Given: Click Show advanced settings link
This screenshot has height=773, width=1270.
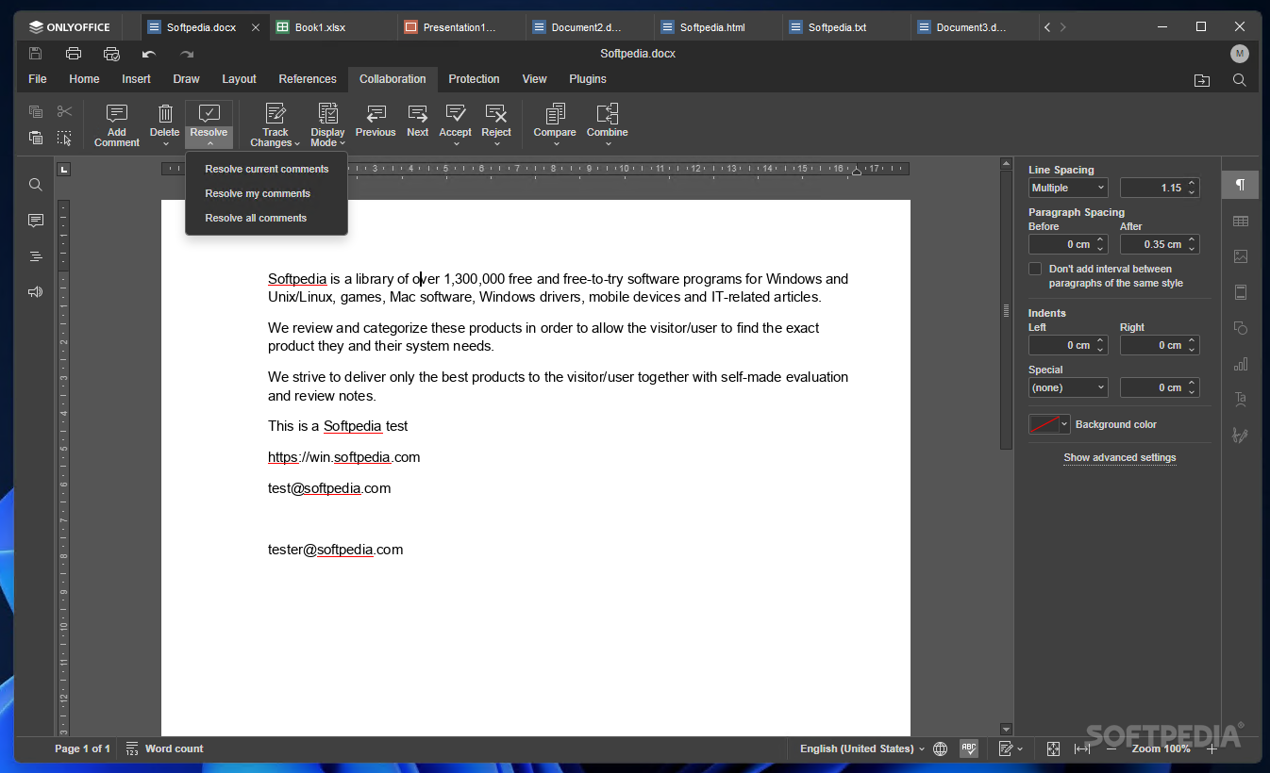Looking at the screenshot, I should (x=1120, y=457).
